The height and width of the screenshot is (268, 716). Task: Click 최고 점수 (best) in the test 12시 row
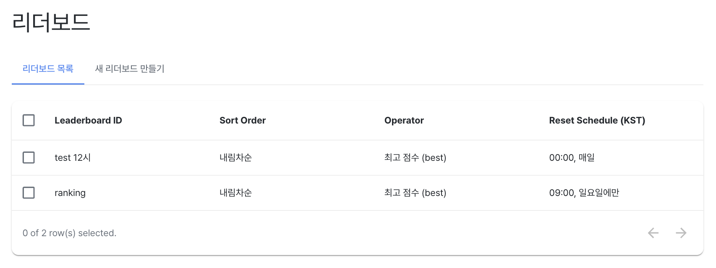tap(415, 157)
